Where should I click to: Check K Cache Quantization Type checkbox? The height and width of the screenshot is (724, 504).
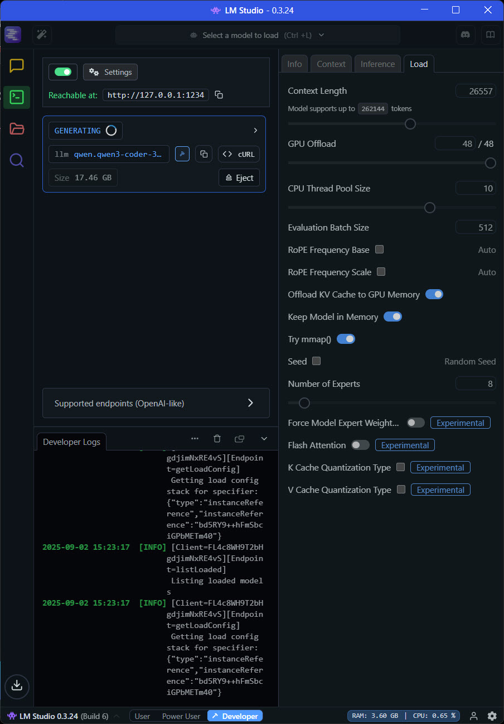(400, 467)
